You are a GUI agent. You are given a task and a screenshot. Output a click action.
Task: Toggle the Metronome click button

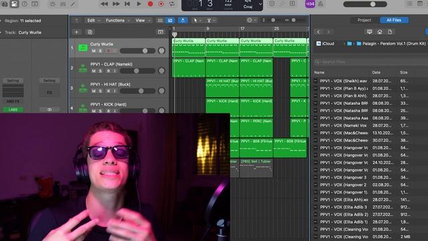click(320, 4)
